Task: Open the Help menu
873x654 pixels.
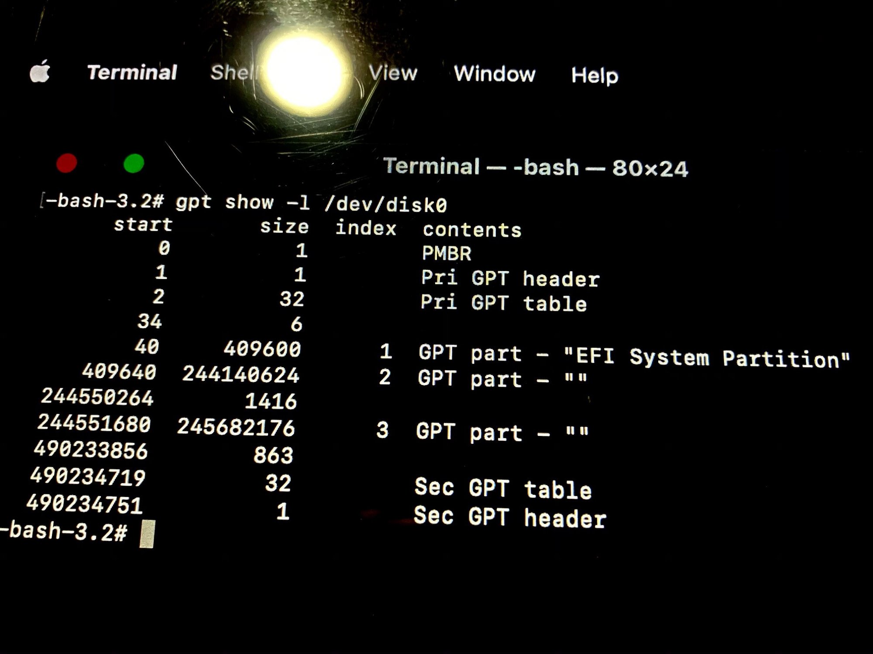Action: point(595,75)
